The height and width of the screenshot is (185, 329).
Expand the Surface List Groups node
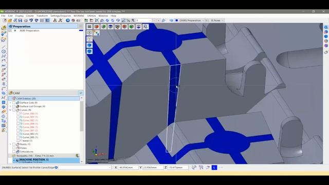(x=10, y=106)
